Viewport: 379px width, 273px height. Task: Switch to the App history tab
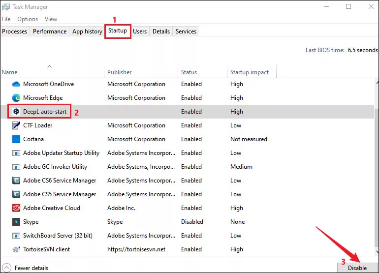[x=87, y=31]
